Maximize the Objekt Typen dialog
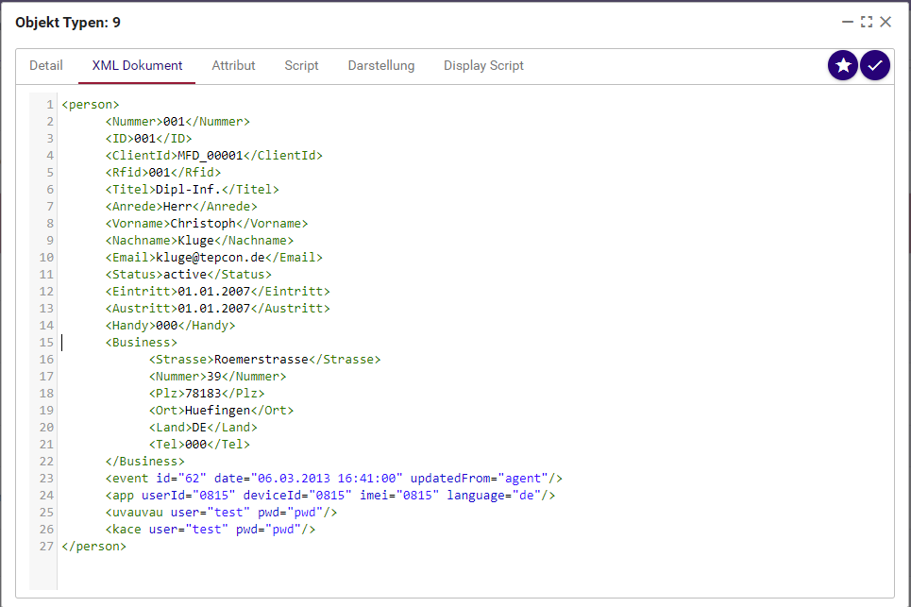This screenshot has width=911, height=607. click(x=867, y=22)
